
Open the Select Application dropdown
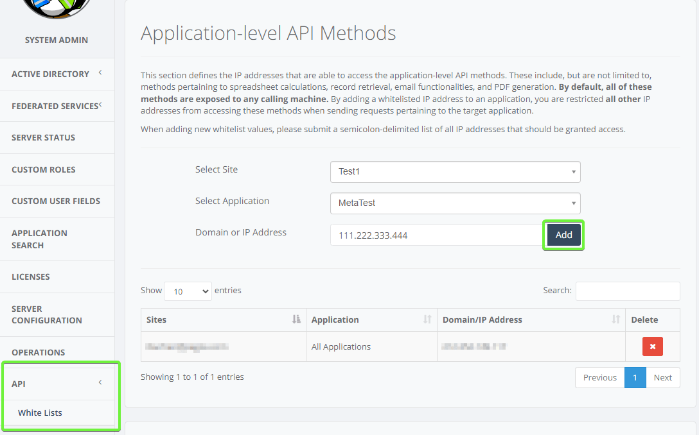click(455, 203)
